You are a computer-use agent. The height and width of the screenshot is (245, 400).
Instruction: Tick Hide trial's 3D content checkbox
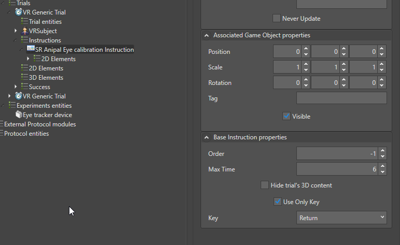[265, 185]
